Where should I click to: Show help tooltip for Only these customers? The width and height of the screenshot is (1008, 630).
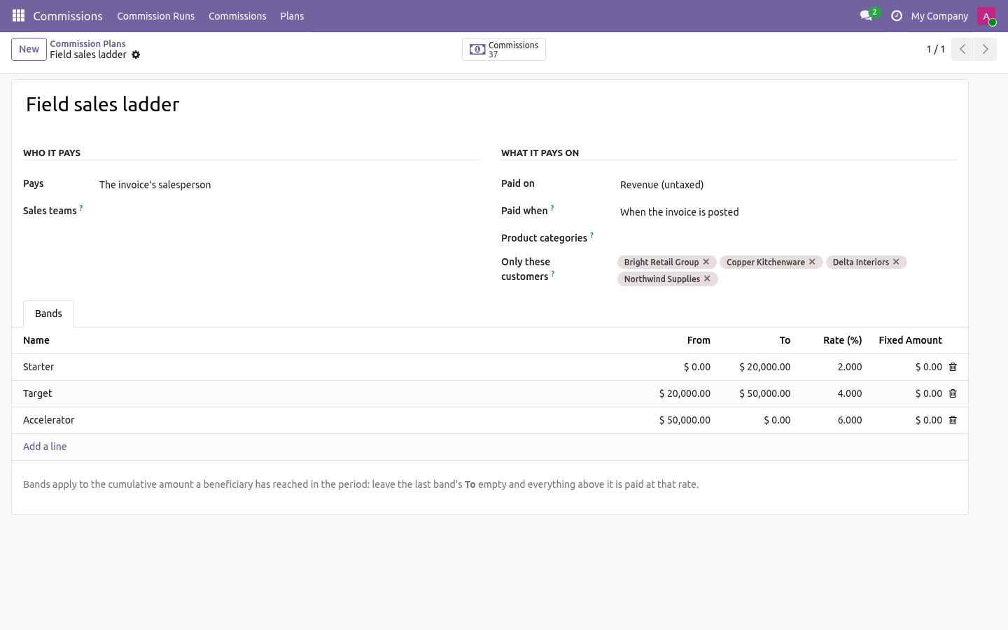tap(553, 274)
